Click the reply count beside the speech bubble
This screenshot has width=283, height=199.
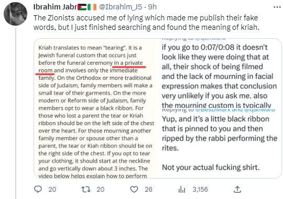52,189
